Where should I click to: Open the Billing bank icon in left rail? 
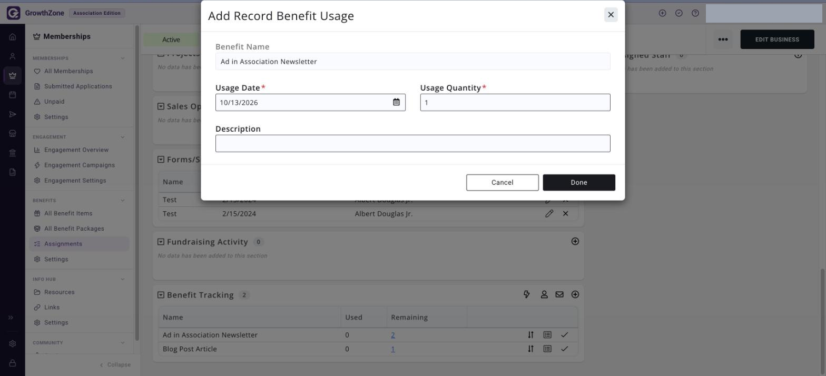click(13, 153)
